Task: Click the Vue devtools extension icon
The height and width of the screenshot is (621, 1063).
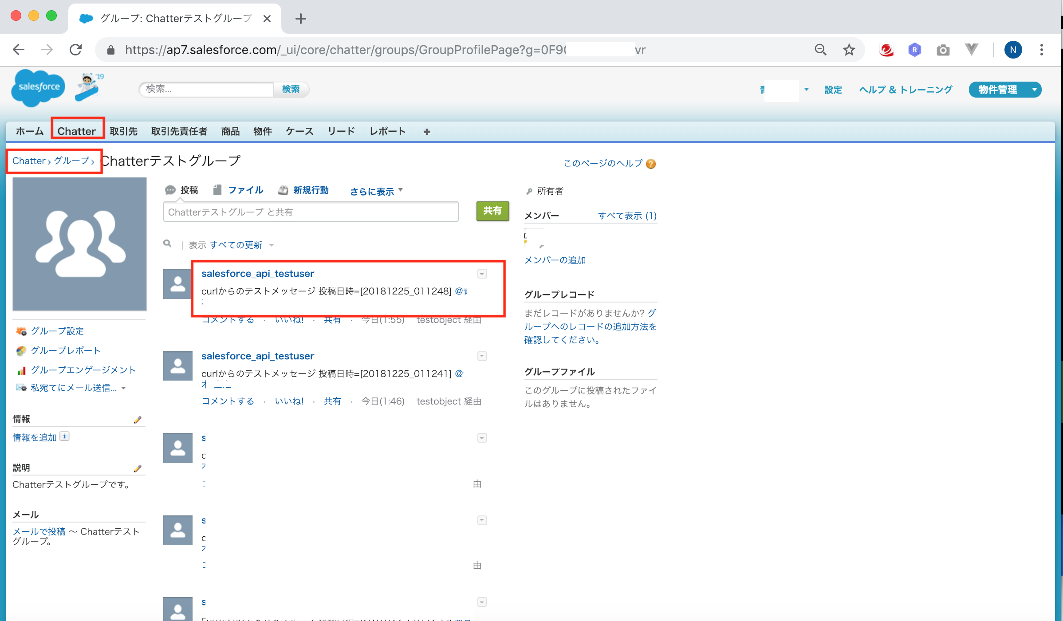Action: point(971,50)
